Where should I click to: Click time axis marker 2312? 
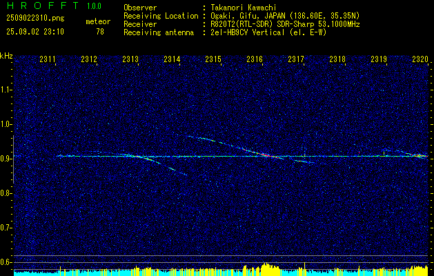89,59
